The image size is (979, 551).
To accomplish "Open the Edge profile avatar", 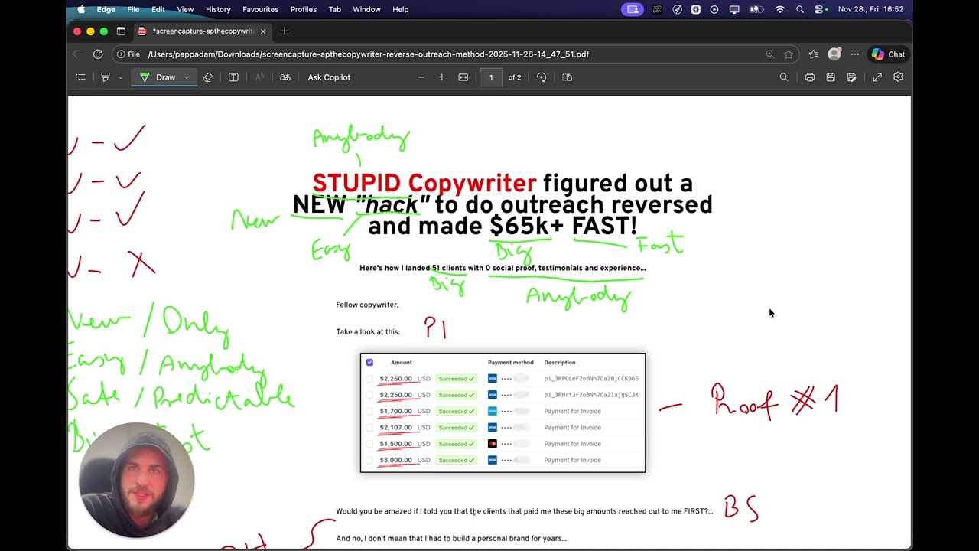I will click(x=834, y=54).
